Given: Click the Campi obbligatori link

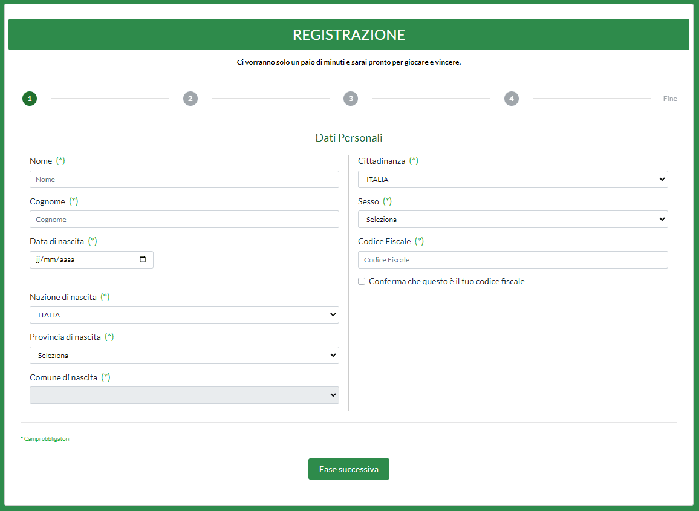Looking at the screenshot, I should [x=46, y=439].
